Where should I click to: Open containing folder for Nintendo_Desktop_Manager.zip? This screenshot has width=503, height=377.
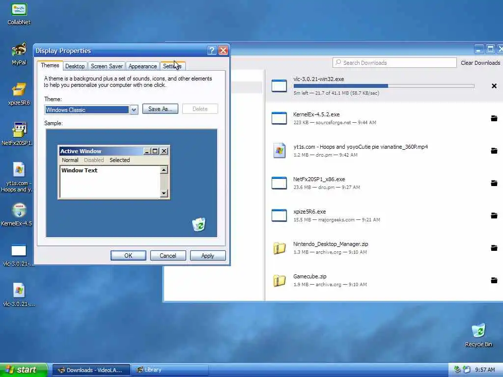pos(494,248)
